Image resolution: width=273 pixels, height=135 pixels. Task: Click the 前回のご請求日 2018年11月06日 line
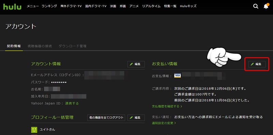click(212, 100)
